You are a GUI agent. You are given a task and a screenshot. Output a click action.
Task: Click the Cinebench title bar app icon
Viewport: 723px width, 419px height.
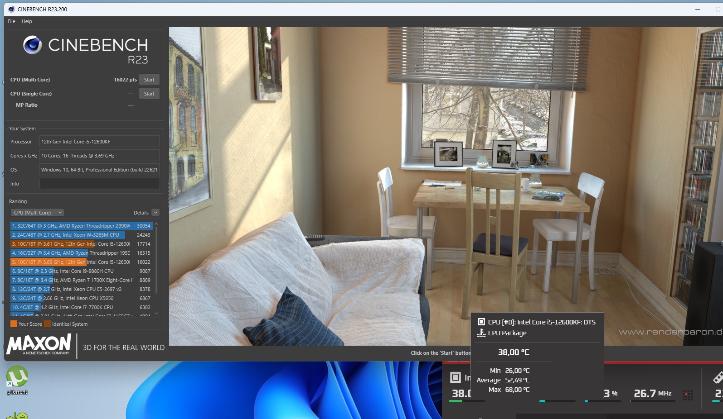(11, 9)
